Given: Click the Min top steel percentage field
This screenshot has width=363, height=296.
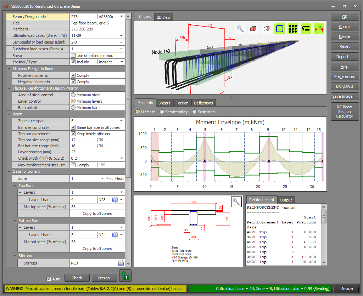Looking at the screenshot, I should coord(97,207).
